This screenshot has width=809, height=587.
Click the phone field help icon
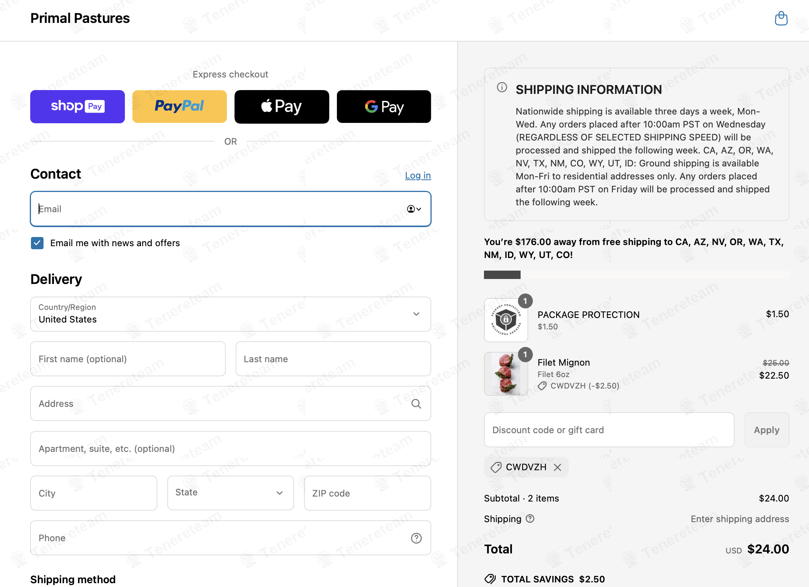pyautogui.click(x=416, y=538)
